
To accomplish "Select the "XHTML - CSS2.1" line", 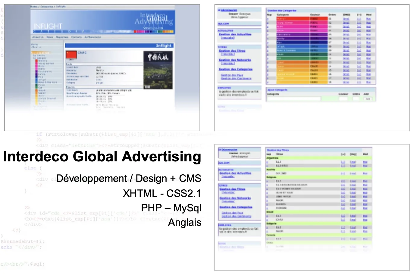I will point(162,193).
